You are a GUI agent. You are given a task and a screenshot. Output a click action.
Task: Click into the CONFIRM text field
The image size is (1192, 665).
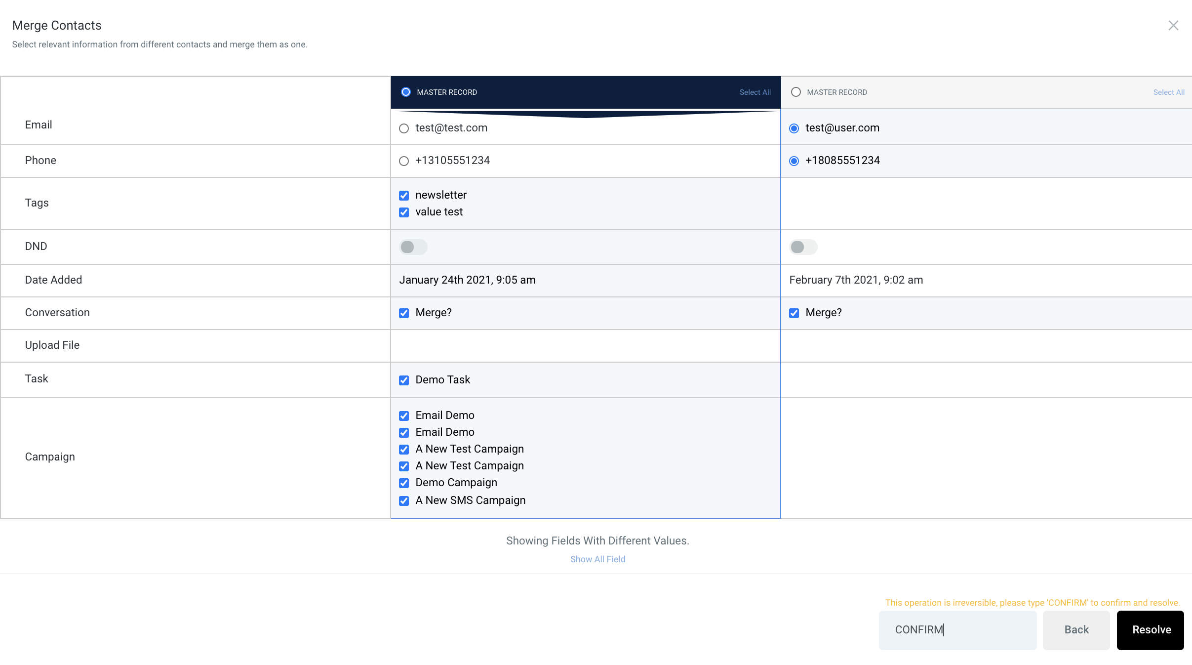(x=957, y=629)
